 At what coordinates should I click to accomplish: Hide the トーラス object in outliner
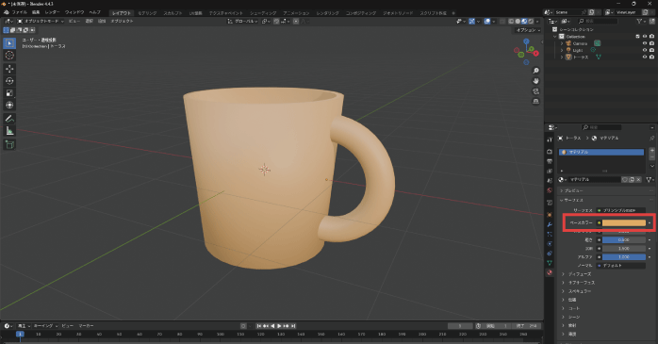click(645, 57)
